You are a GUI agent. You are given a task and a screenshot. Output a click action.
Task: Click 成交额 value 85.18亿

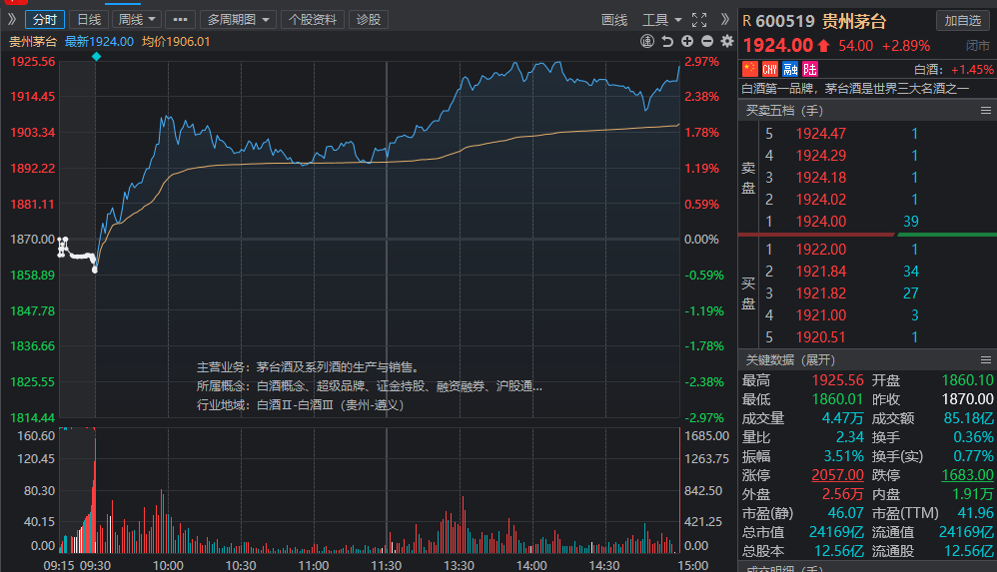click(x=968, y=418)
